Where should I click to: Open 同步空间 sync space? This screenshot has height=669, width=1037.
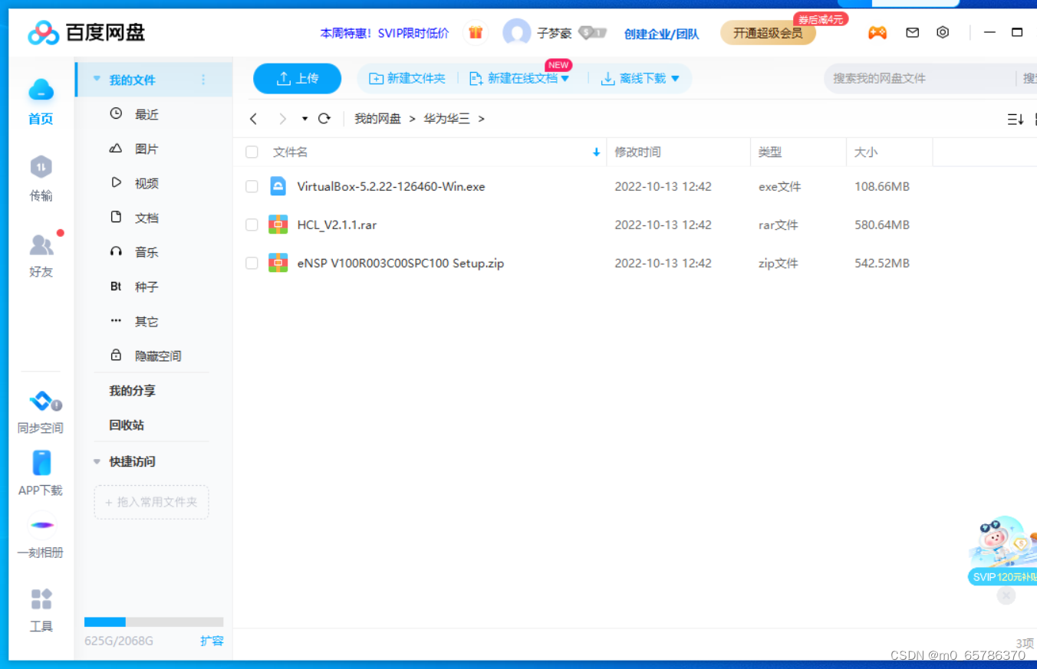point(41,412)
